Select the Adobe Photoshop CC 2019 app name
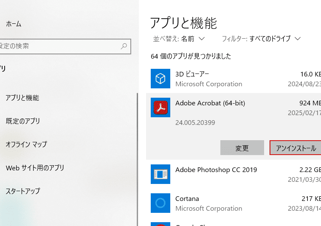321x226 pixels. click(x=216, y=169)
